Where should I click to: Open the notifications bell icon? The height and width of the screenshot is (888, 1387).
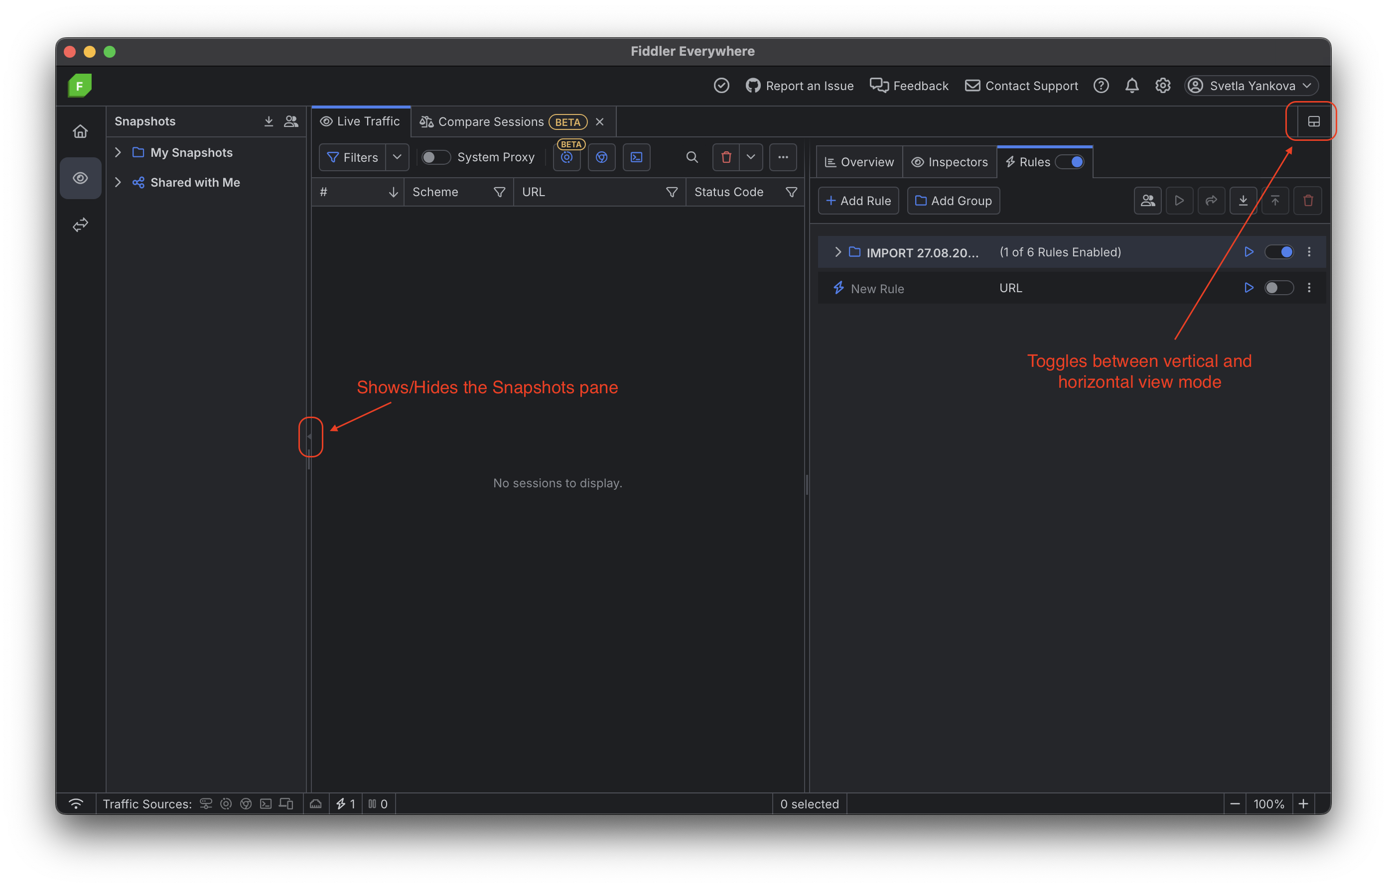1131,86
